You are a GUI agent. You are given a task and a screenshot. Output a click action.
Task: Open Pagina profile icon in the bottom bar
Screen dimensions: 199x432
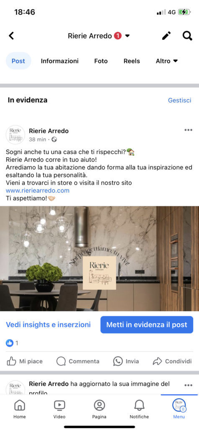[99, 409]
